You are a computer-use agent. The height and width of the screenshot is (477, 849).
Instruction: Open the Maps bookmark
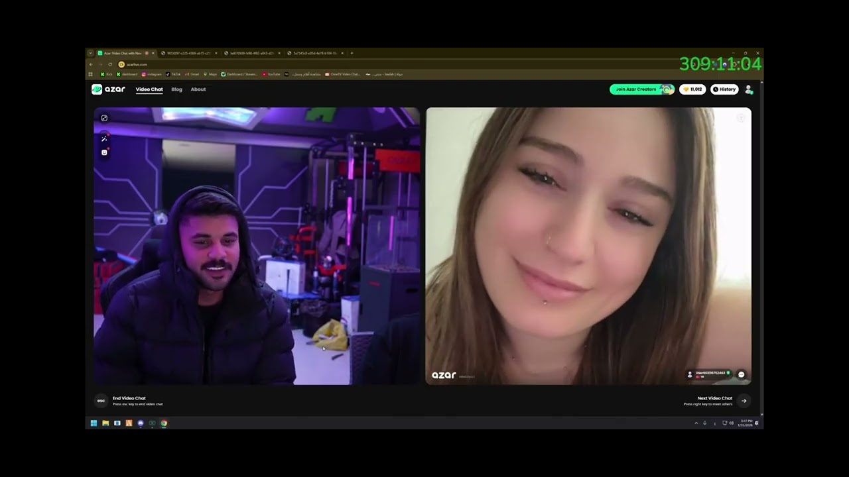click(211, 74)
